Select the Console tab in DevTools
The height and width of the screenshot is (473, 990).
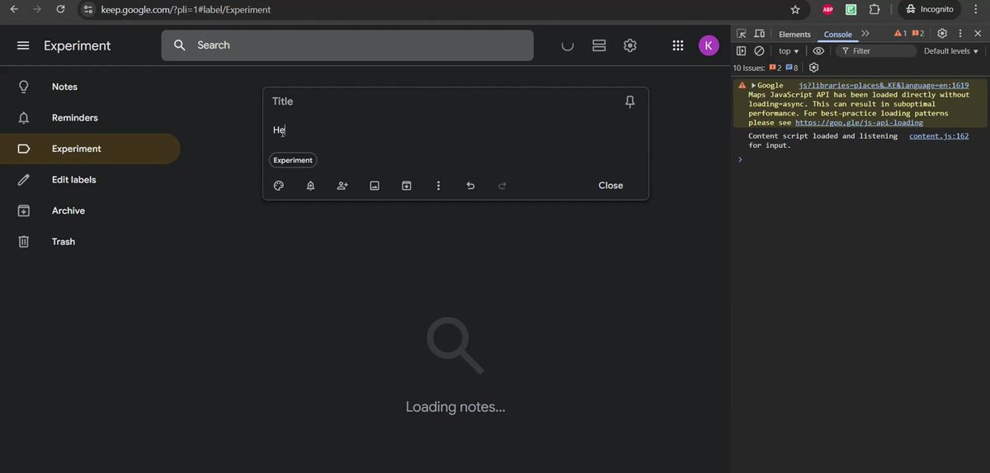[838, 34]
